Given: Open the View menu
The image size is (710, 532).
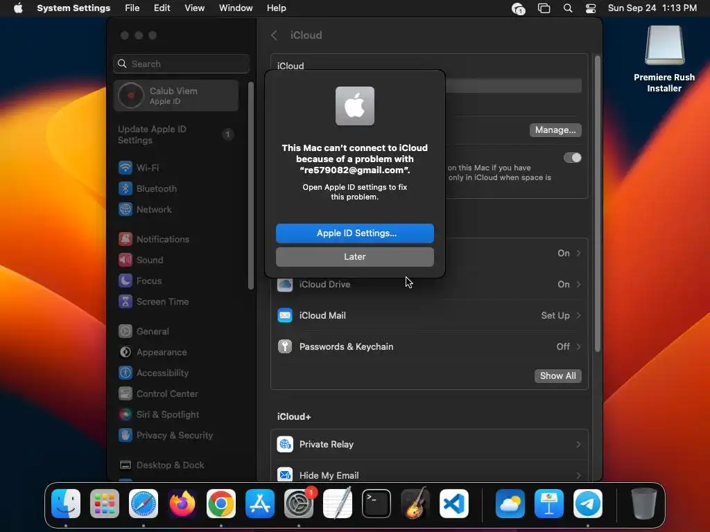Looking at the screenshot, I should click(194, 8).
